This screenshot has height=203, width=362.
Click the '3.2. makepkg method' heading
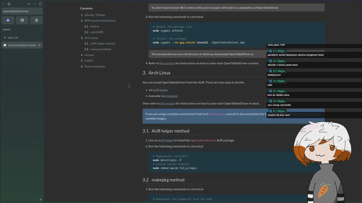tap(163, 180)
